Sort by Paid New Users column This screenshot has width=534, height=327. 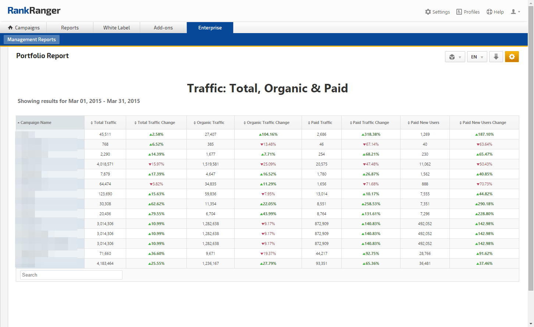click(x=424, y=122)
